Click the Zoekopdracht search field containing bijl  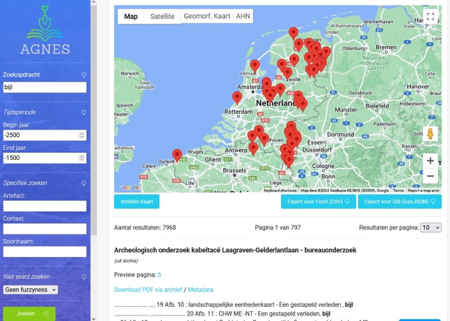coord(45,87)
